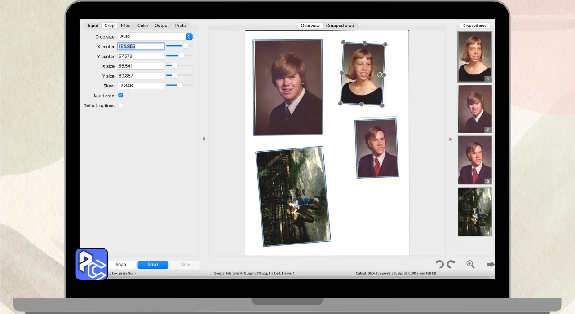Click the PC logo icon in the corner
This screenshot has height=314, width=575.
92,264
